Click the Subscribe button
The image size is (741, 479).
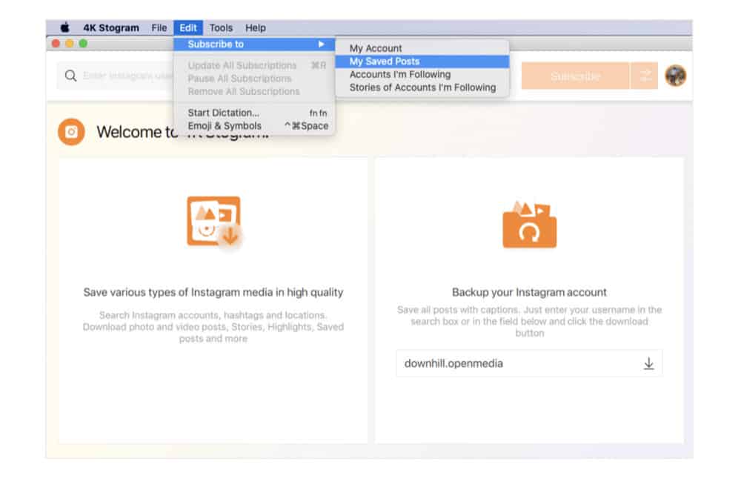point(575,76)
